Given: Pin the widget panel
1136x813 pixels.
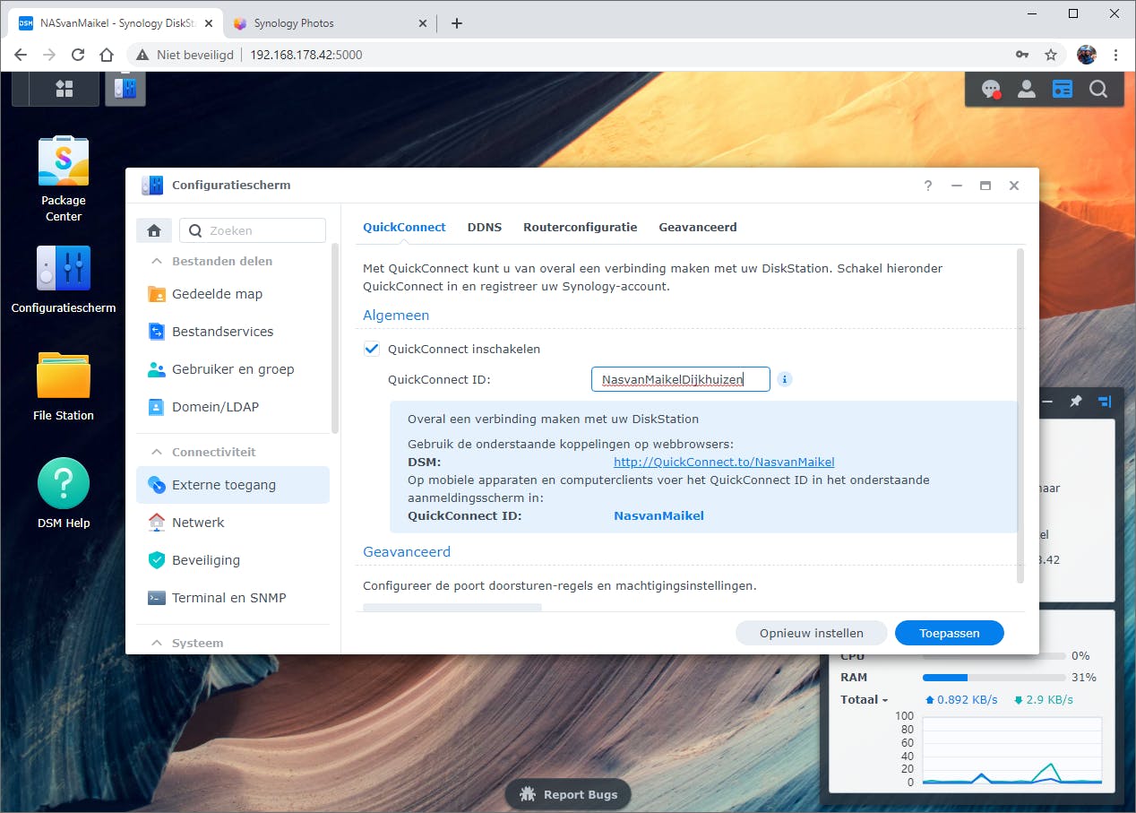Looking at the screenshot, I should coord(1076,402).
